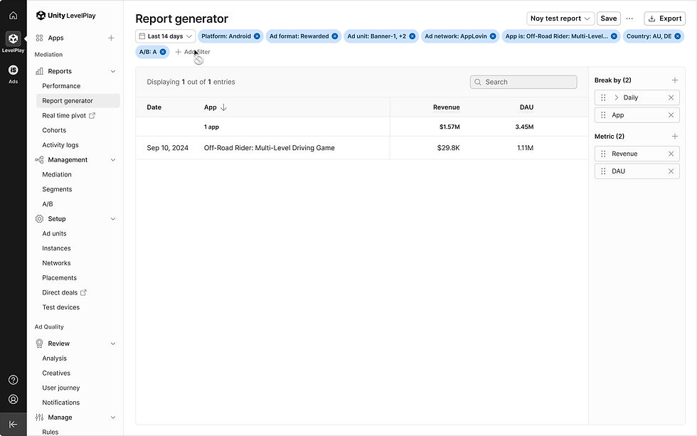Open A/B testing page

48,204
